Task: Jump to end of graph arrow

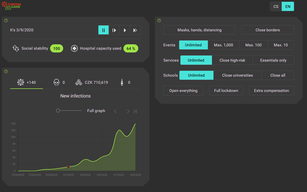Action: coord(135,111)
